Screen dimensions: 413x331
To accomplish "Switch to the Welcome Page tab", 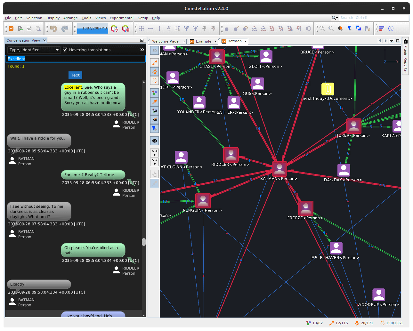I will 166,41.
